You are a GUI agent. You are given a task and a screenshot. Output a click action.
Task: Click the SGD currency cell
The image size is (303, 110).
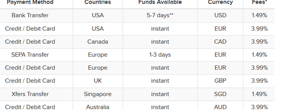pyautogui.click(x=220, y=94)
